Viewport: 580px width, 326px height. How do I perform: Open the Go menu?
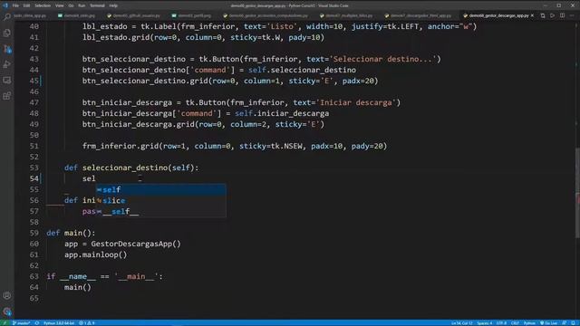(x=71, y=5)
